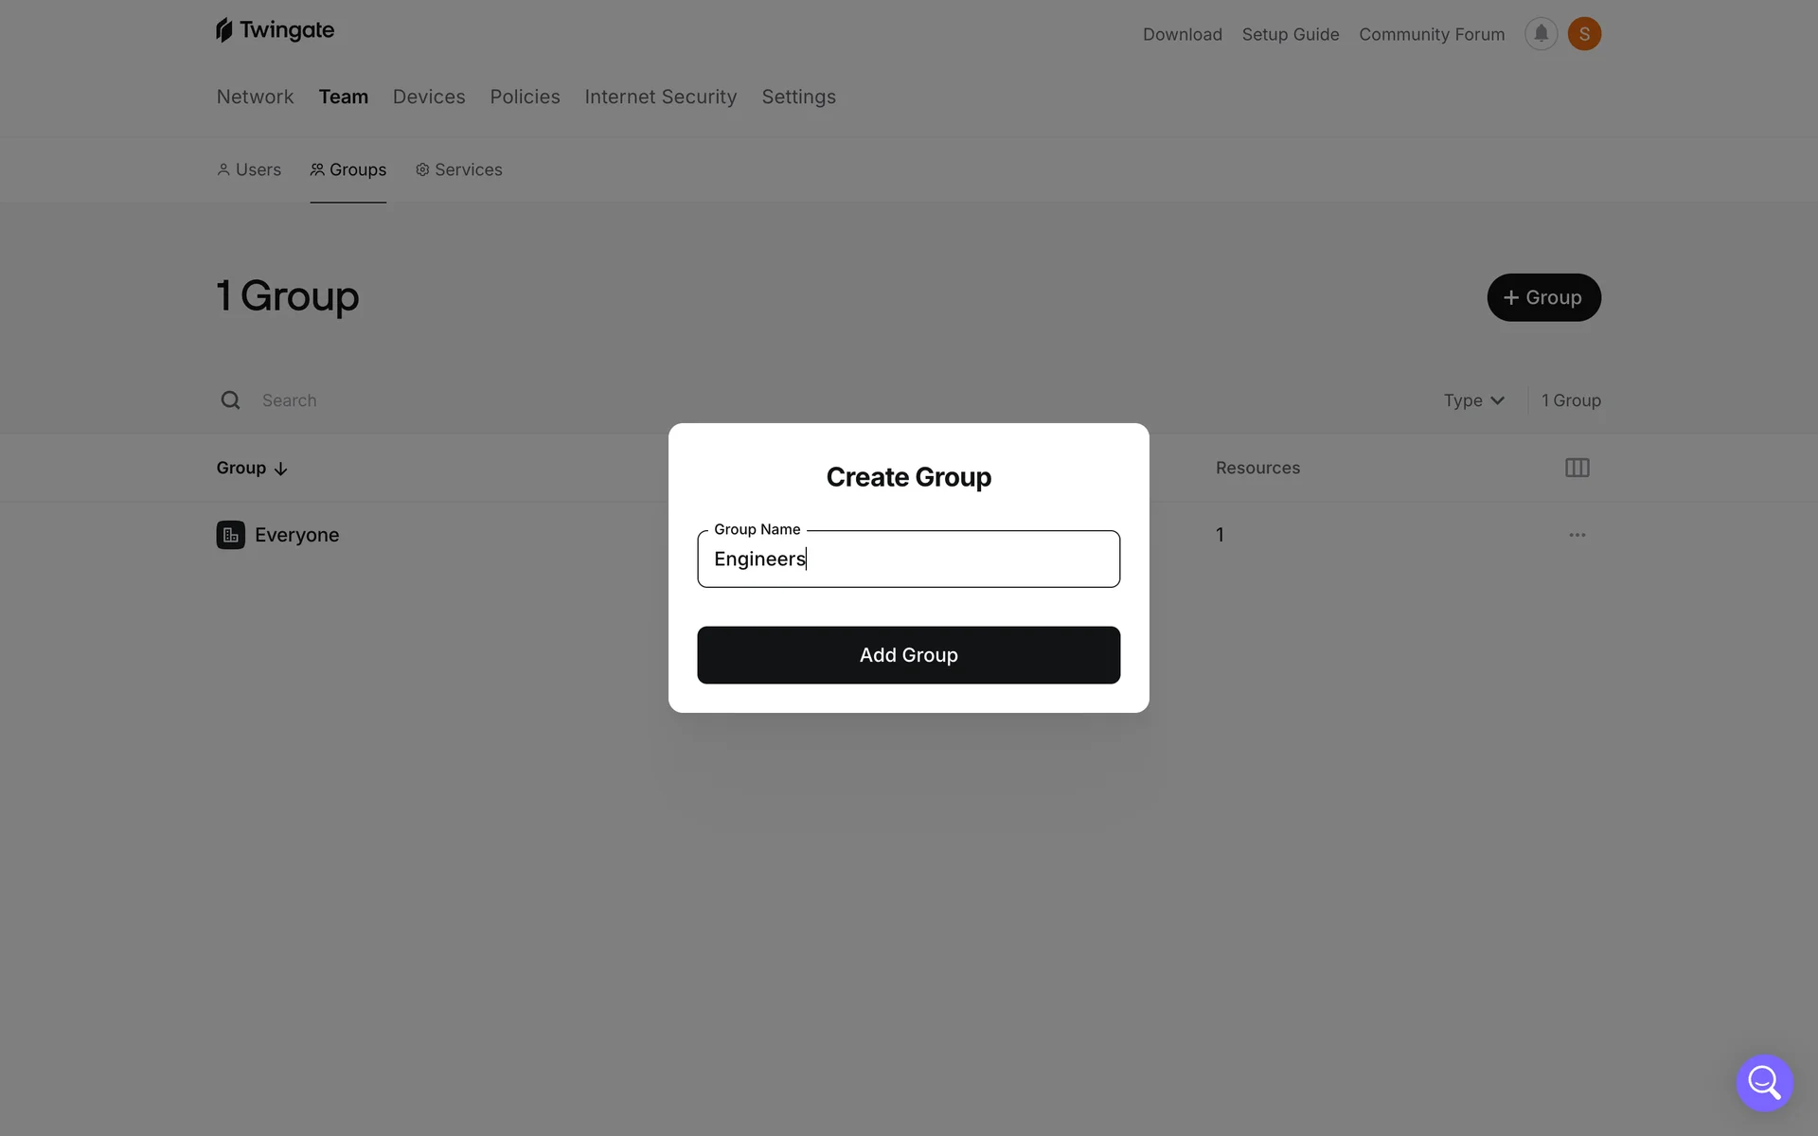Sort by Group column arrow
This screenshot has width=1818, height=1136.
coord(280,469)
